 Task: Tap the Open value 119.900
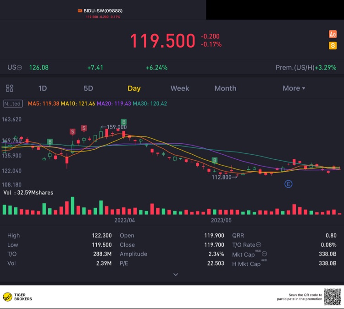coord(214,235)
